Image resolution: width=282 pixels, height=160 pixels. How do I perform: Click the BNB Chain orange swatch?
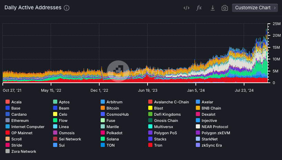(198, 108)
